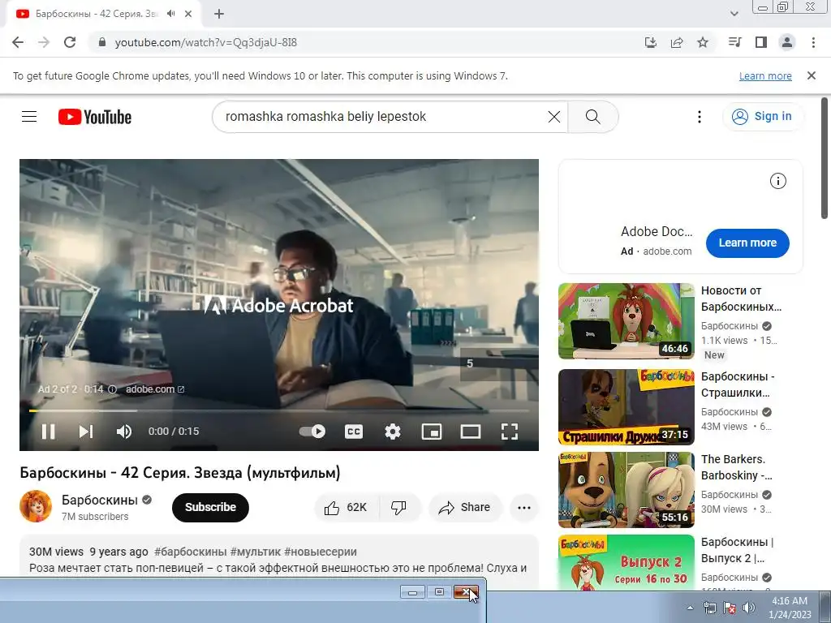The height and width of the screenshot is (623, 831).
Task: Click the #мультик hashtag
Action: click(256, 552)
